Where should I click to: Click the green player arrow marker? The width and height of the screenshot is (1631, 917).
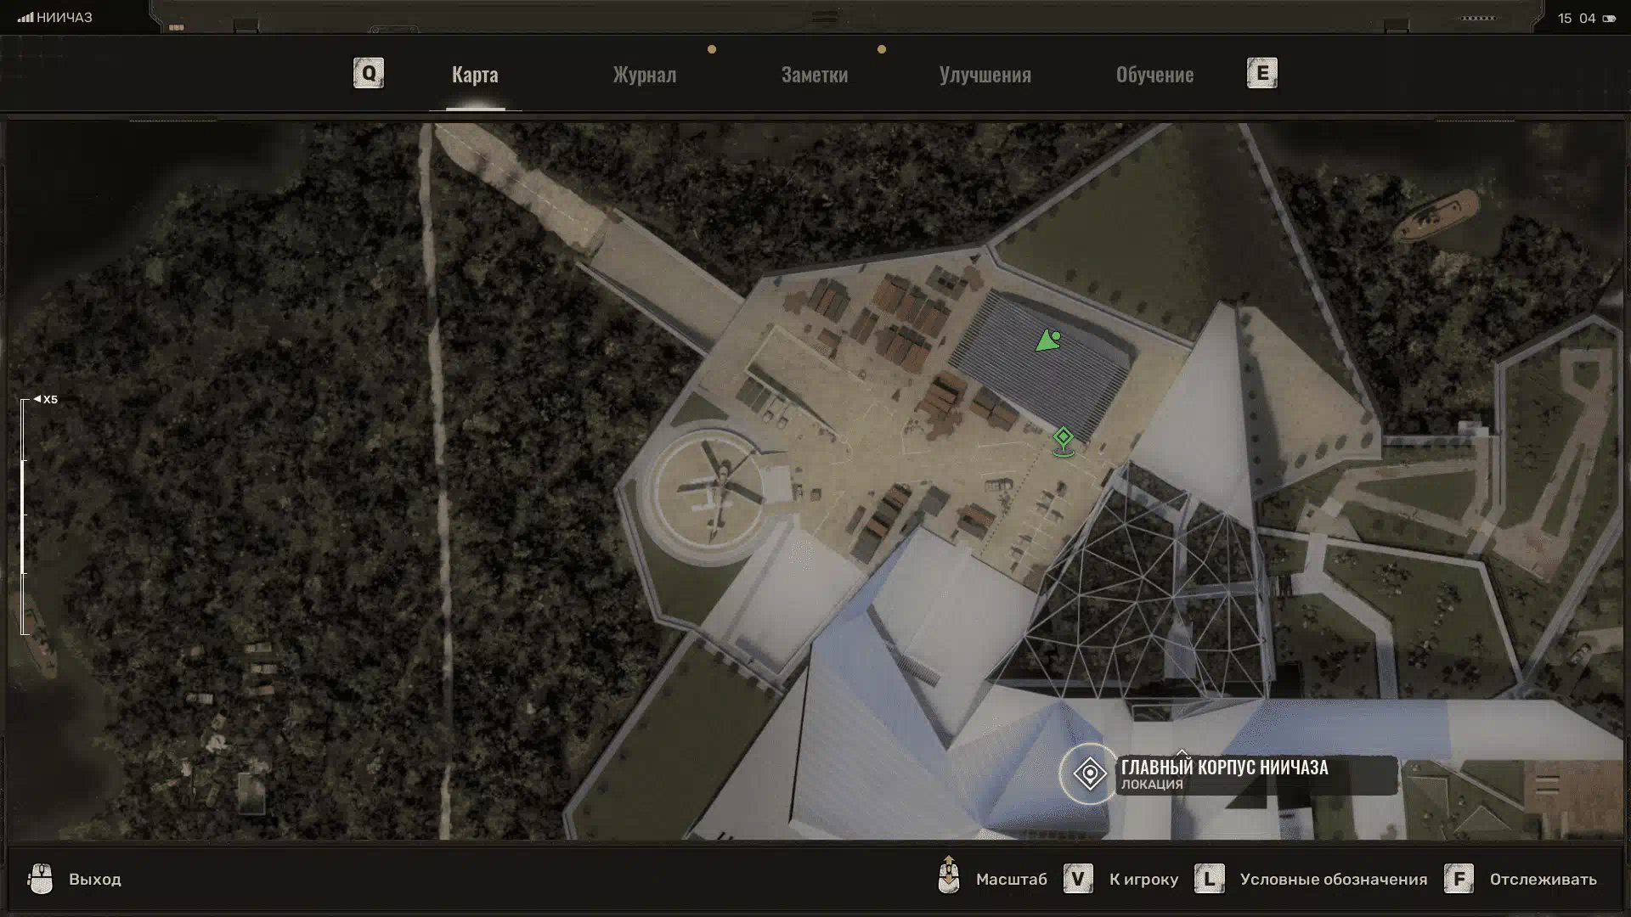pos(1048,341)
